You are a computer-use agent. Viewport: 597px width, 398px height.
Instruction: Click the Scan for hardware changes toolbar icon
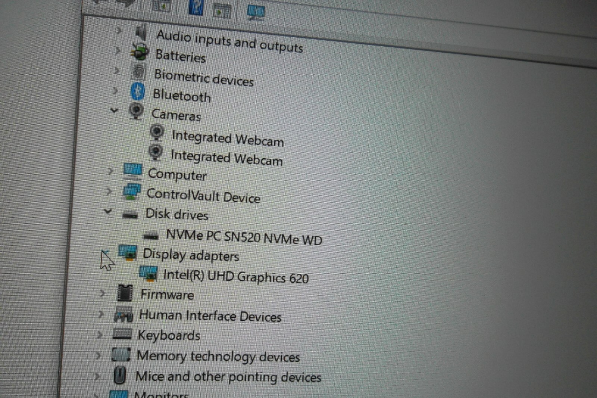(256, 13)
